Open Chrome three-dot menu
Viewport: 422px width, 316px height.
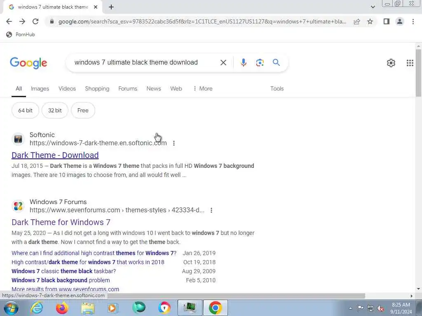[x=413, y=21]
